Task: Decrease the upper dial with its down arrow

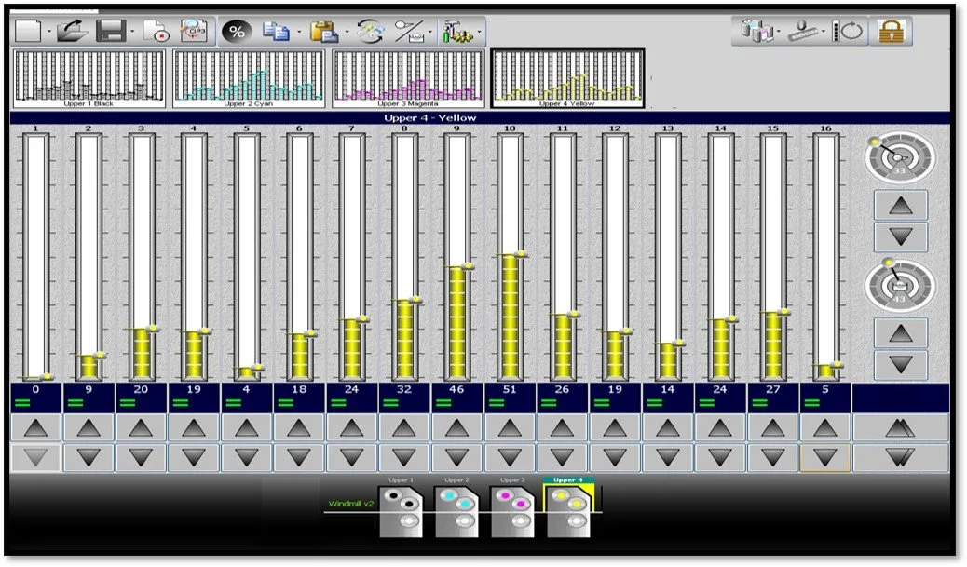Action: pyautogui.click(x=901, y=236)
